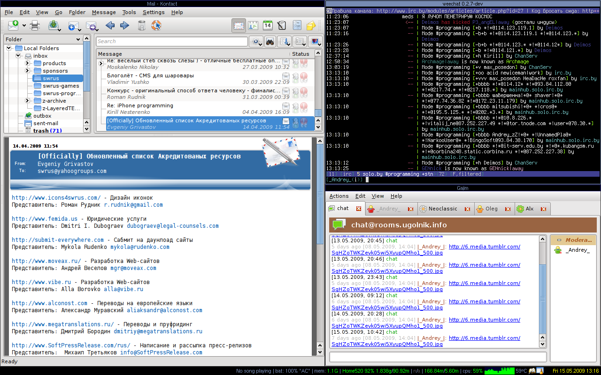Viewport: 601px width, 375px height.
Task: Click the mail Search input field
Action: [171, 42]
